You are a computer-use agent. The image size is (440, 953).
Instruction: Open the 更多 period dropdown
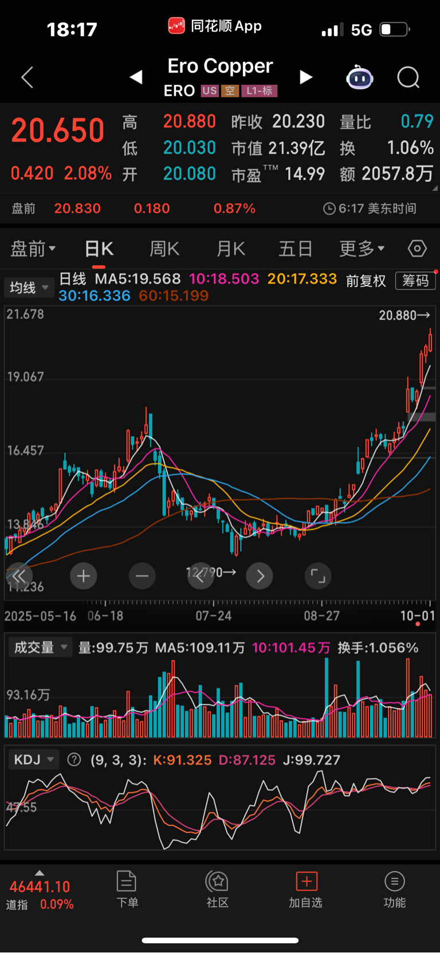(x=362, y=249)
